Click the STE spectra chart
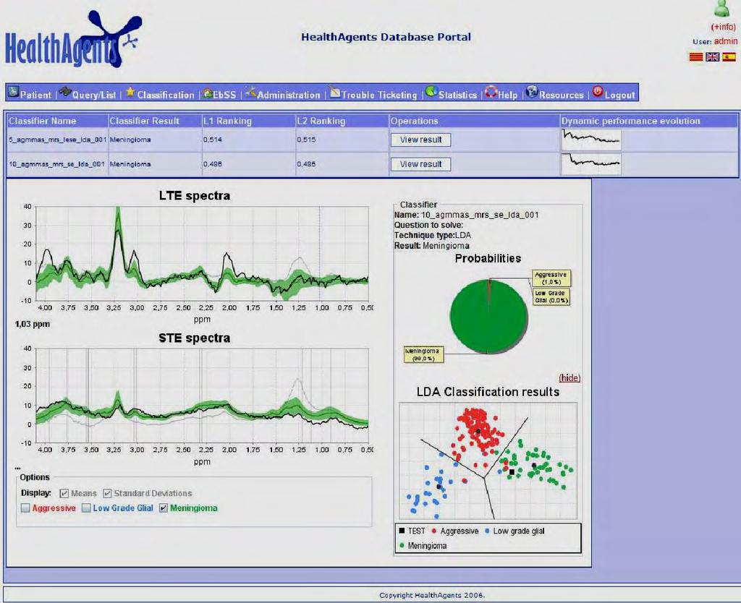The image size is (741, 603). pyautogui.click(x=202, y=395)
